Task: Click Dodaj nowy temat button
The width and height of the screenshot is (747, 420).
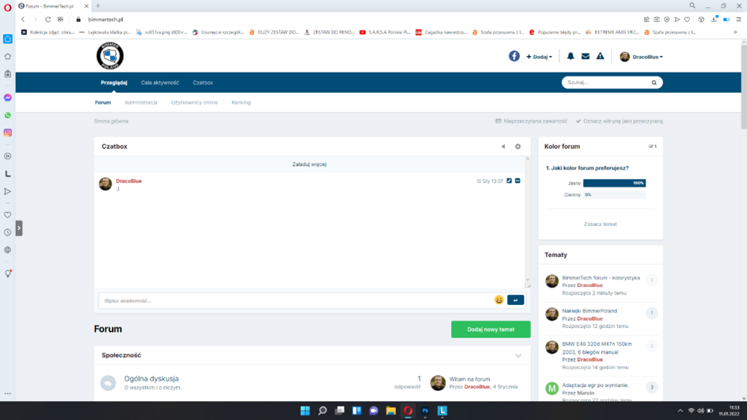Action: (x=491, y=330)
